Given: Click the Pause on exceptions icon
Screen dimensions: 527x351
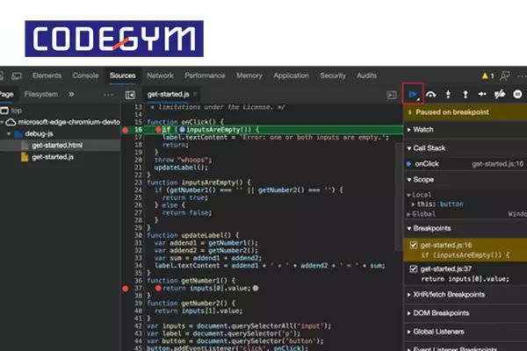Looking at the screenshot, I should pyautogui.click(x=516, y=93).
